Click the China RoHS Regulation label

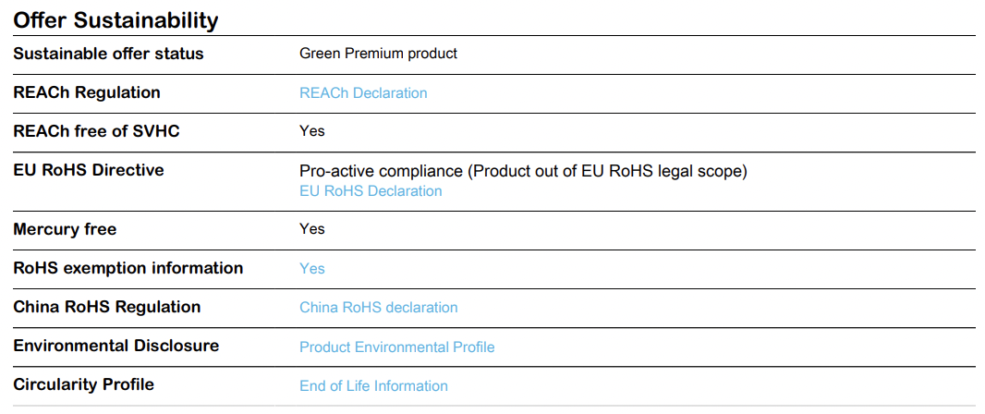click(107, 307)
